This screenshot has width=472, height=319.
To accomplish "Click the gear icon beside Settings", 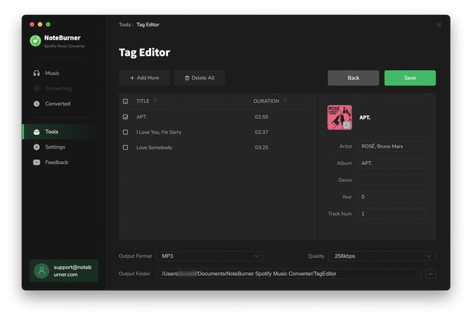I will coord(36,147).
